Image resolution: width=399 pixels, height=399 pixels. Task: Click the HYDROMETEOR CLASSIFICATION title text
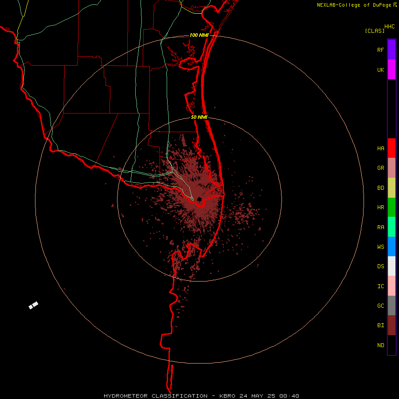coord(156,396)
